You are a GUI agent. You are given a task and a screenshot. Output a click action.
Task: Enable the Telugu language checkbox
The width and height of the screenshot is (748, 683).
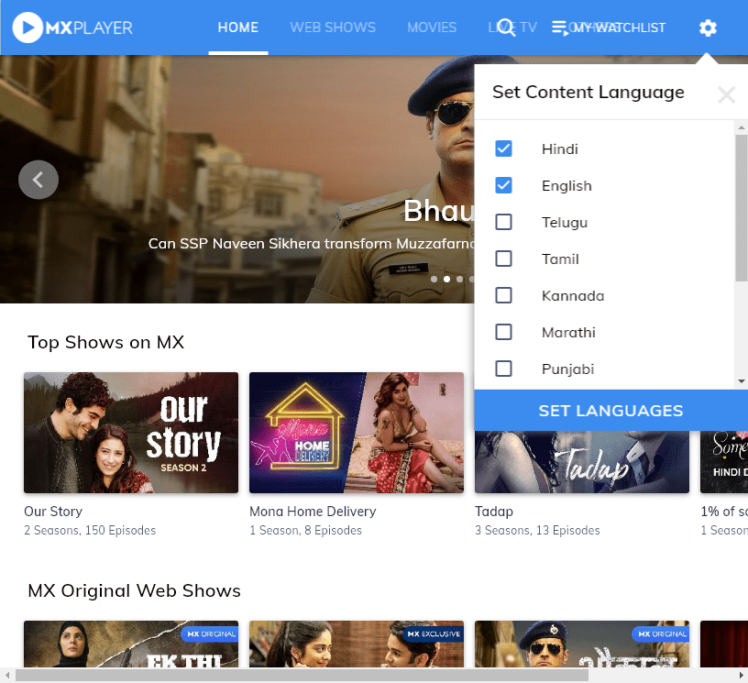[504, 222]
